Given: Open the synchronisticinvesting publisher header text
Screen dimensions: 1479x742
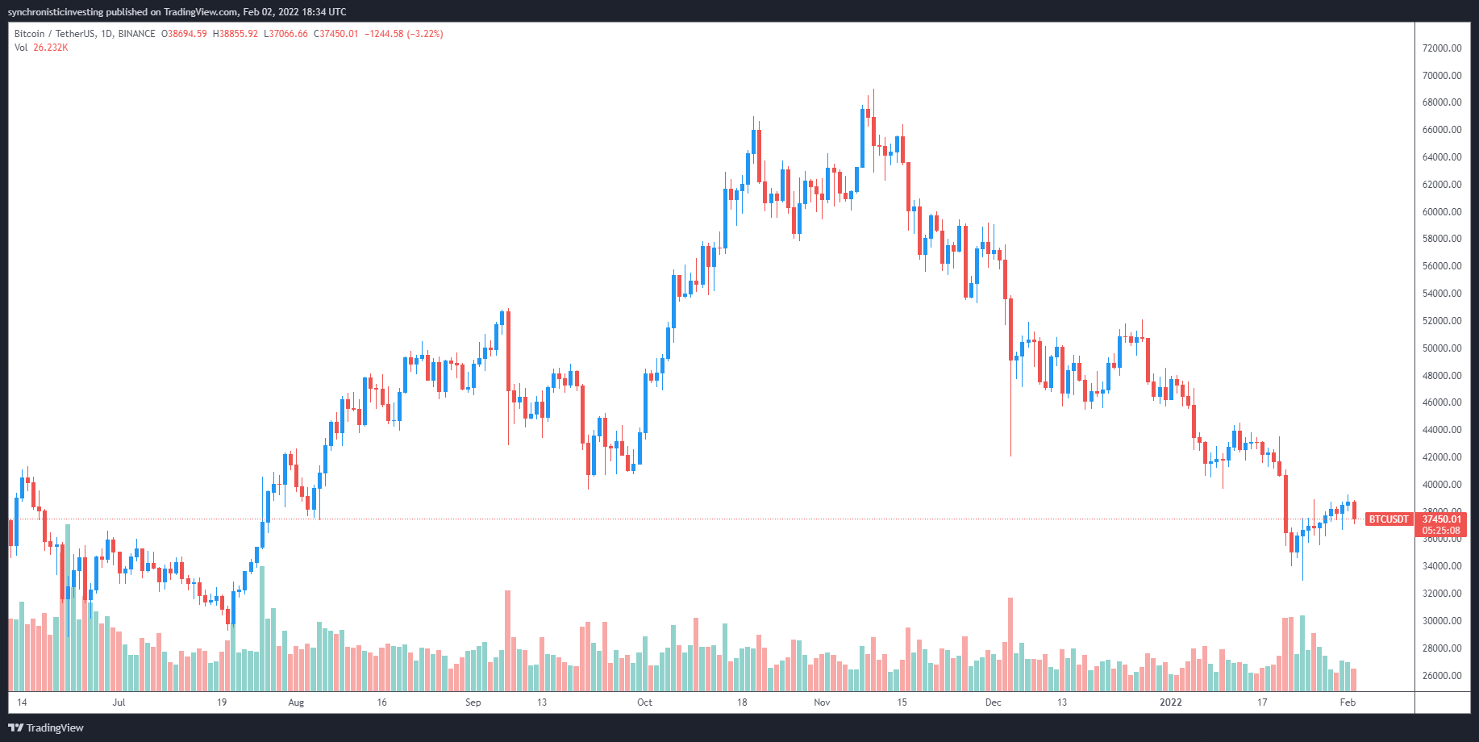Looking at the screenshot, I should point(177,12).
